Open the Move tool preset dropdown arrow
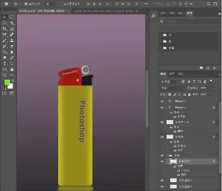Viewport: 222px width, 191px height. (20, 4)
